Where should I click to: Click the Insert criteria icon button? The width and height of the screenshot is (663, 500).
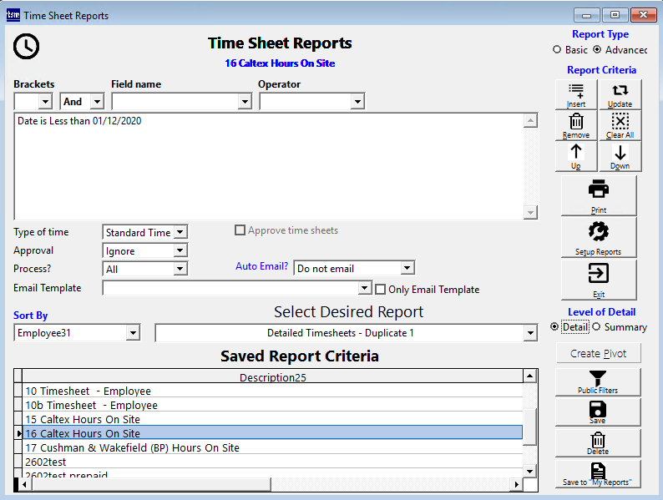click(x=576, y=95)
